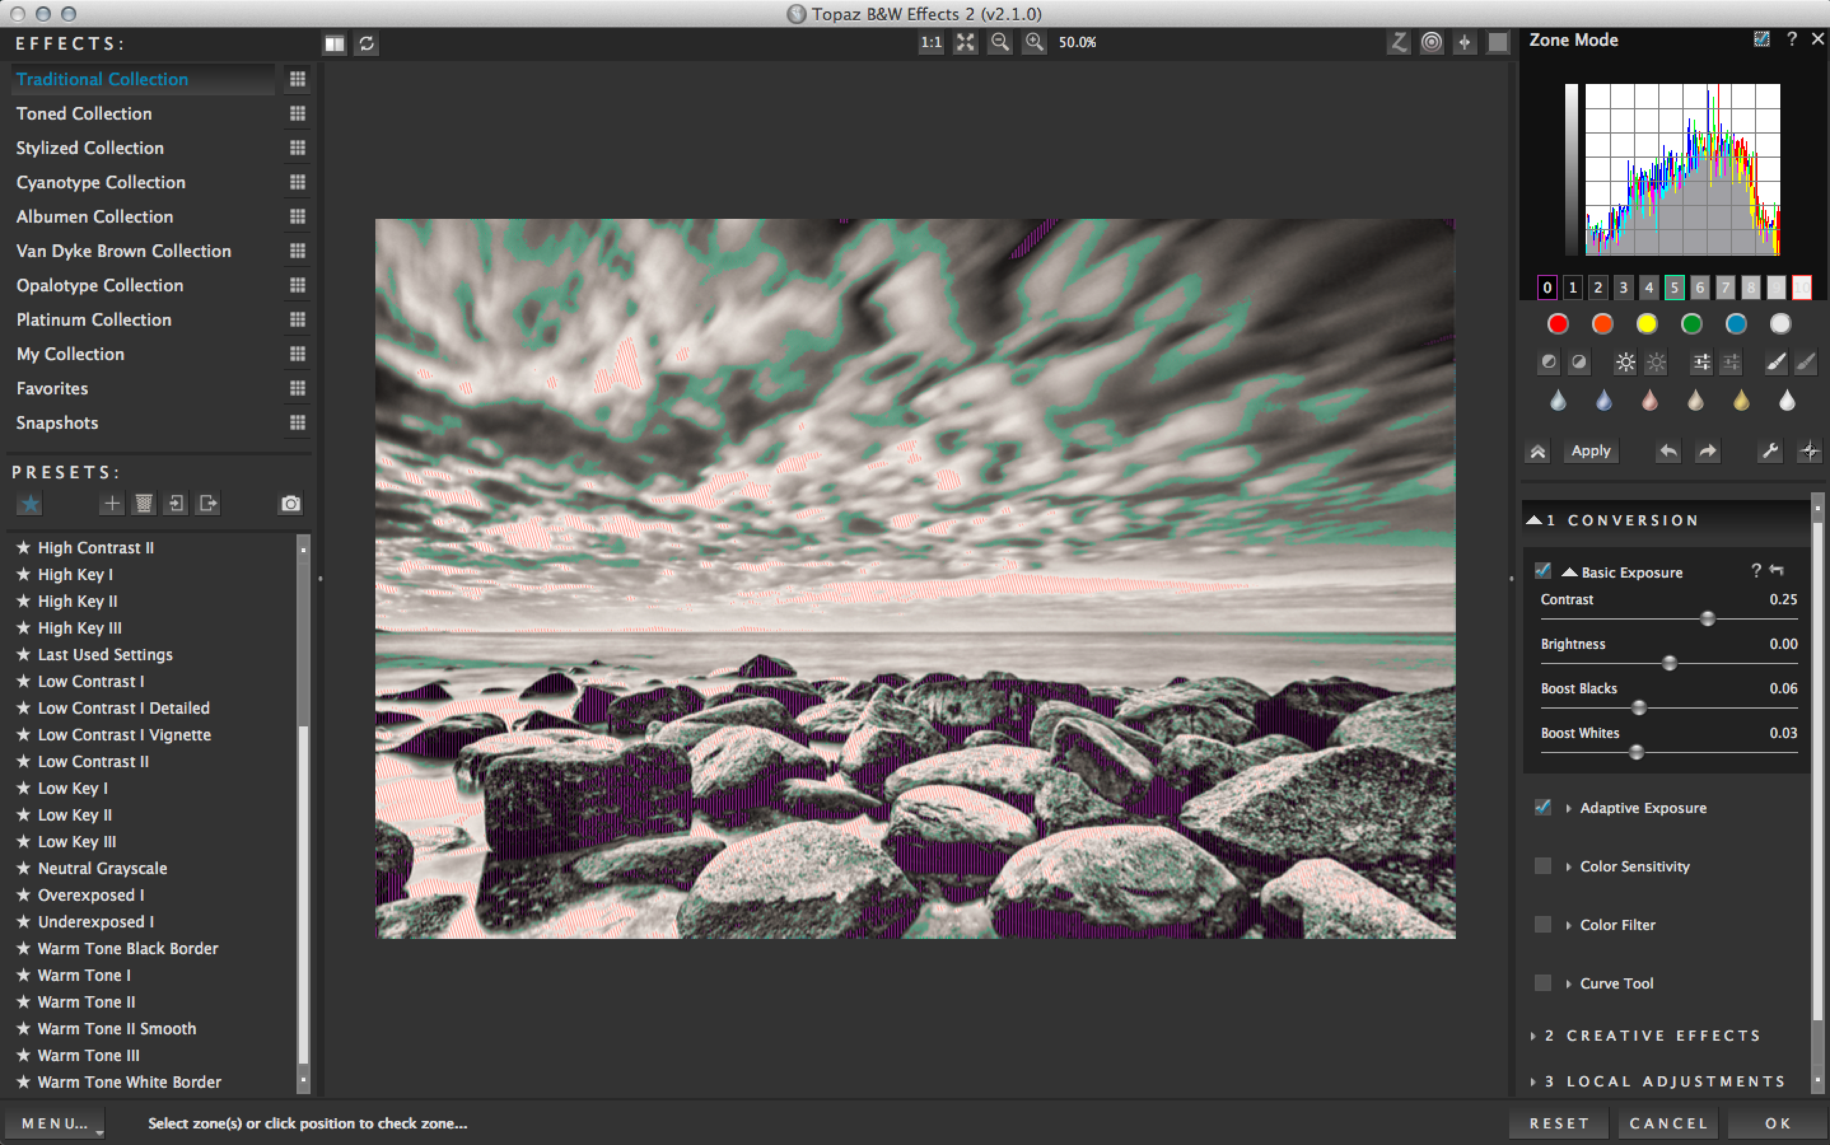Uncheck the Adaptive Exposure checkbox

point(1542,807)
